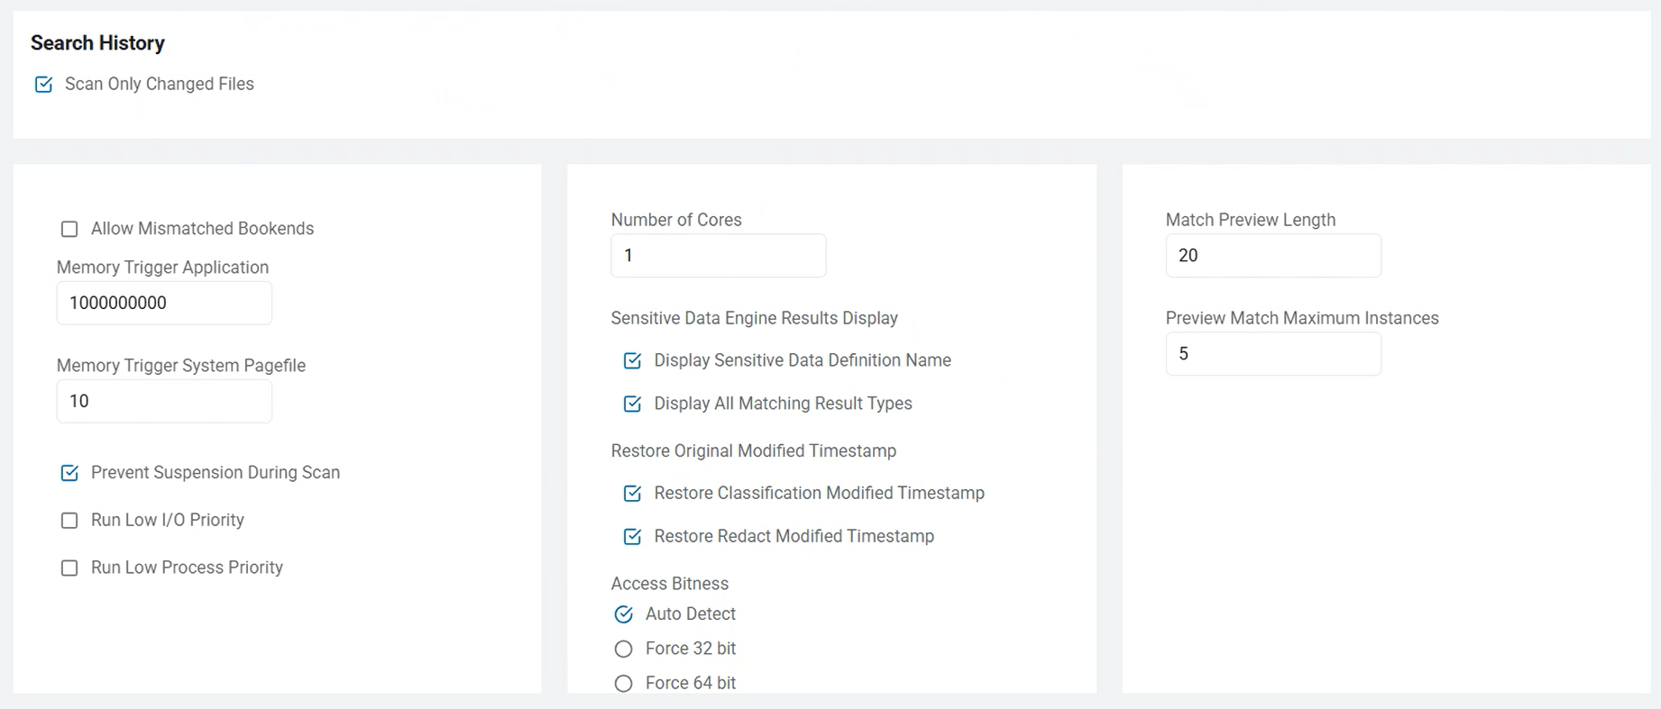This screenshot has height=709, width=1661.
Task: Enable Allow Mismatched Bookends checkbox
Action: pos(69,230)
